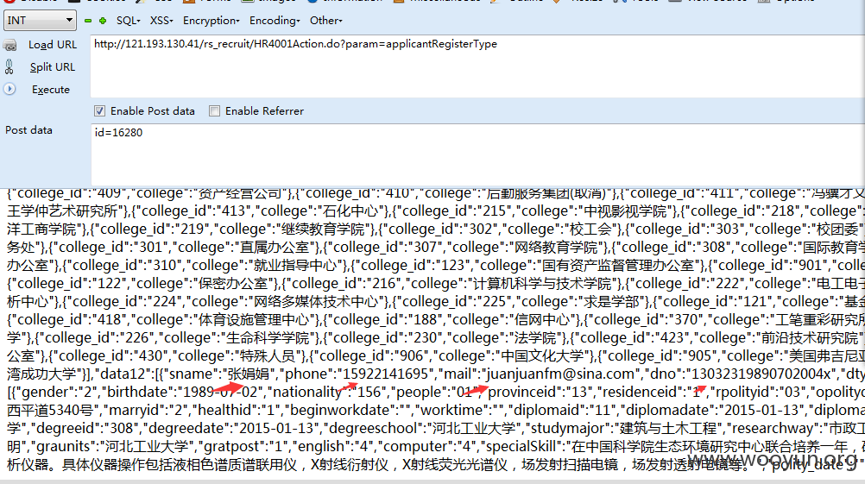Click the "degreeid":"308" entry
Screen dimensions: 865x484
point(90,429)
